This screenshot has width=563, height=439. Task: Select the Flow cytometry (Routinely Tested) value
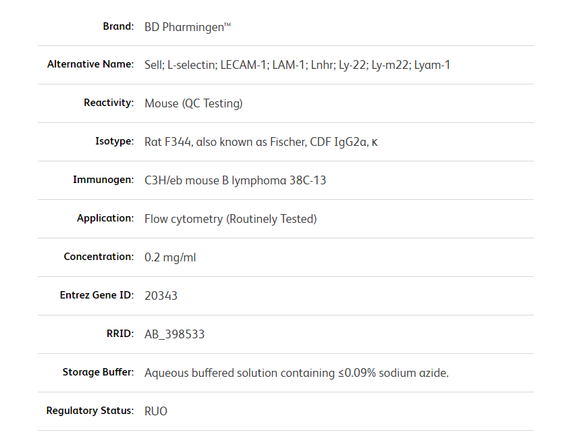point(230,219)
